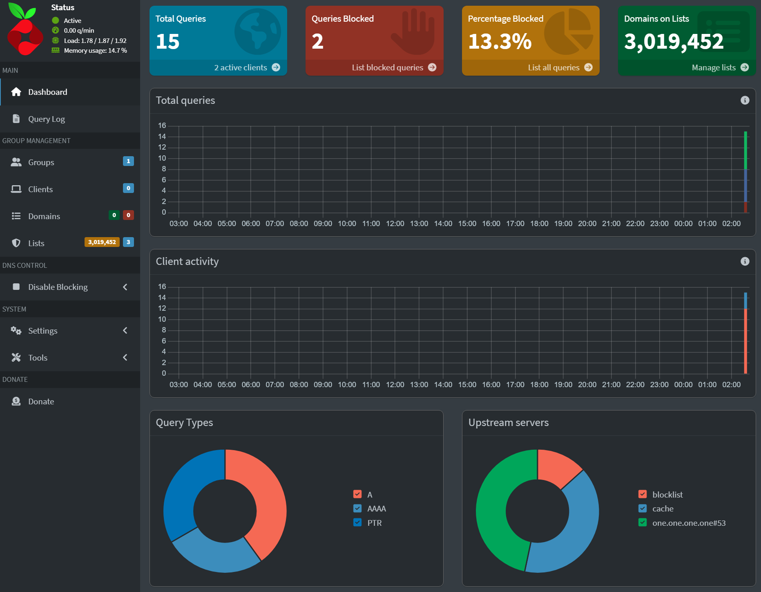Open the Donate page
The width and height of the screenshot is (761, 592).
pos(70,401)
